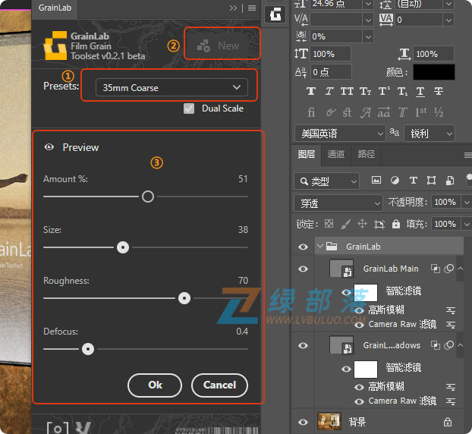Open the font size 24.96 点 dropdown
Image resolution: width=472 pixels, height=434 pixels.
coord(368,4)
